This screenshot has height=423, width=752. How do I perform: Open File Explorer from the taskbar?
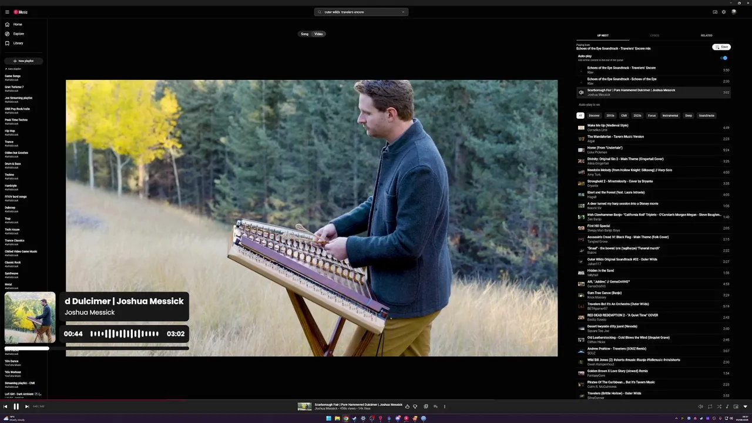337,418
